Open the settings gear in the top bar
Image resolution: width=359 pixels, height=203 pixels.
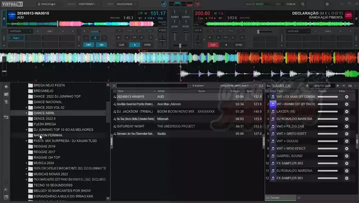[x=327, y=4]
